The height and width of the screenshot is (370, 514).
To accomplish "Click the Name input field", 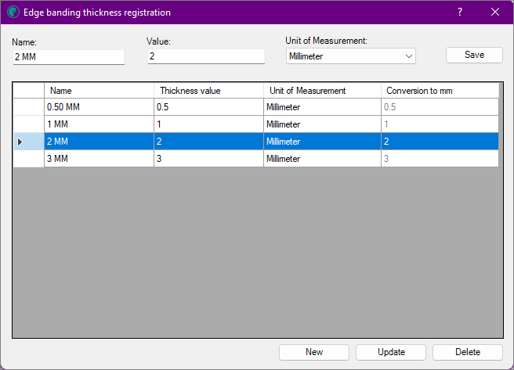I will coord(69,57).
